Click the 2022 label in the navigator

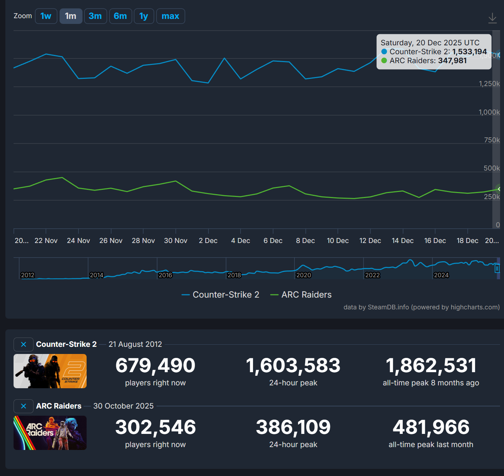click(372, 275)
